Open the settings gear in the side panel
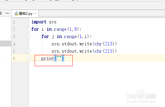This screenshot has width=165, height=107. 1,13
